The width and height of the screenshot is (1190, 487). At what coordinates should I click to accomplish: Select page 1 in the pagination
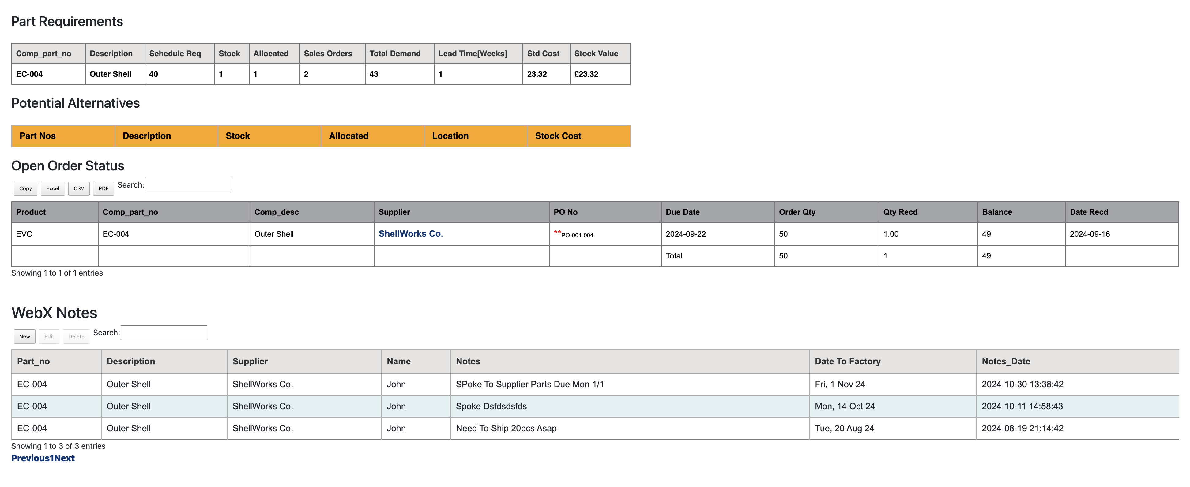pyautogui.click(x=52, y=458)
